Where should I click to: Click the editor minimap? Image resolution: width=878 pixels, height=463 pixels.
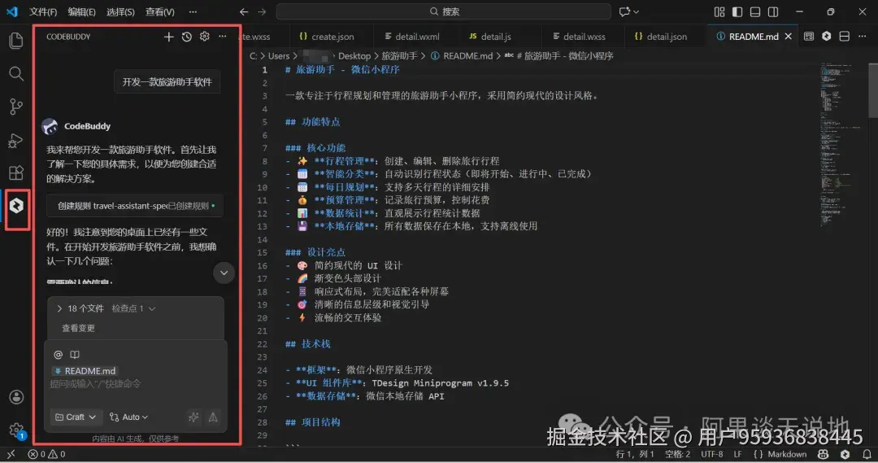tap(843, 146)
